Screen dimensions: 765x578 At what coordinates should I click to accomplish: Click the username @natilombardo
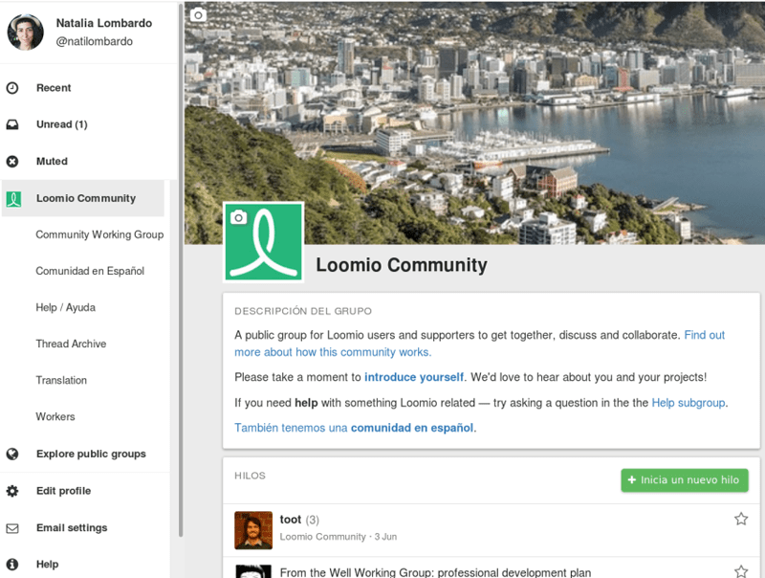(x=94, y=41)
